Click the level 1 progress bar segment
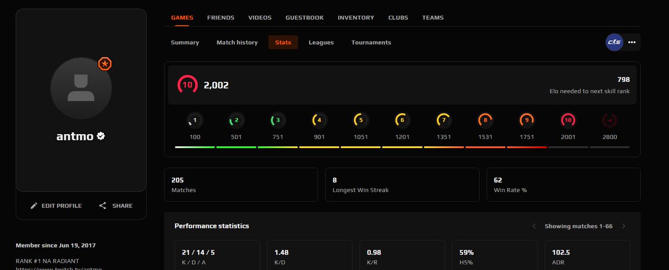Screen dimensions: 669x270 [195, 148]
